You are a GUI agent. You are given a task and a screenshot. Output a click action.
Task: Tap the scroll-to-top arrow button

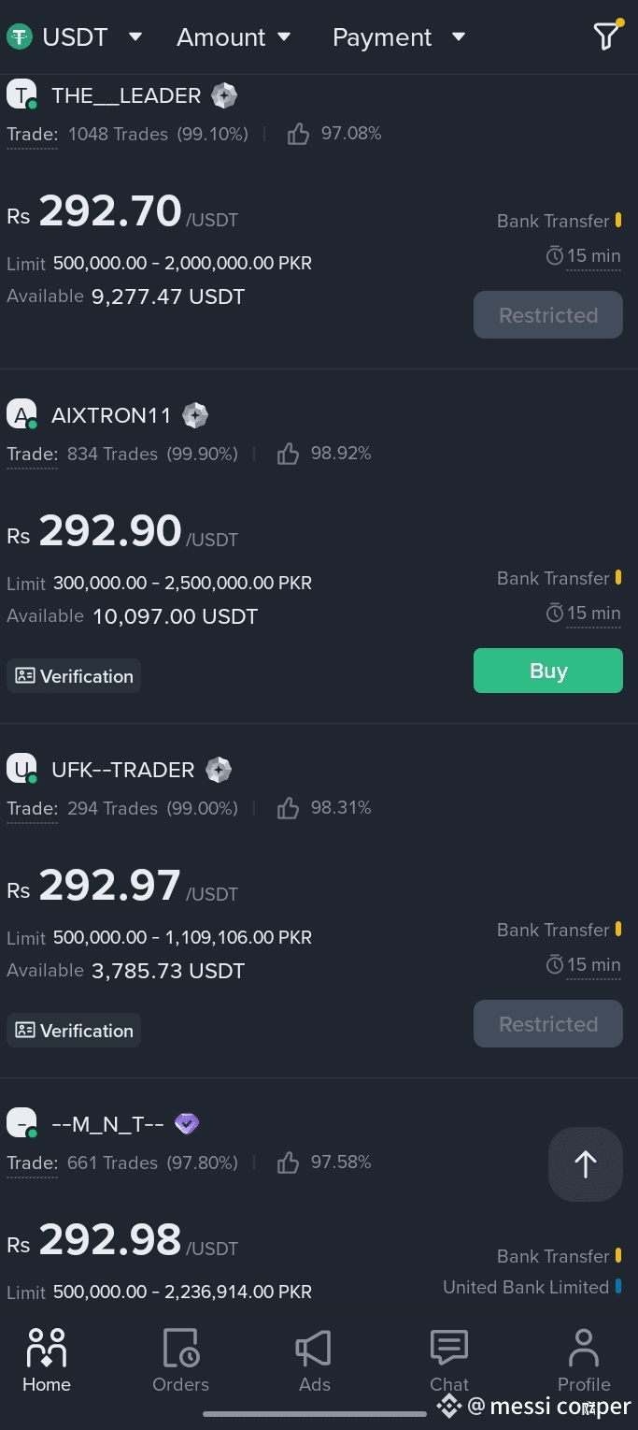click(586, 1164)
